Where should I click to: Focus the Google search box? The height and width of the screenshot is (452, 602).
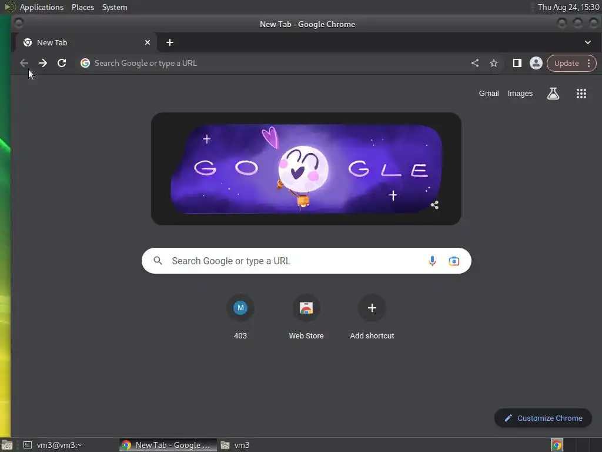coord(306,261)
